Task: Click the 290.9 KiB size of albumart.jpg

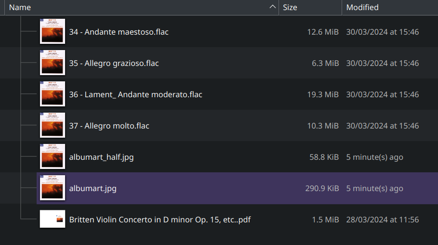Action: pyautogui.click(x=322, y=188)
